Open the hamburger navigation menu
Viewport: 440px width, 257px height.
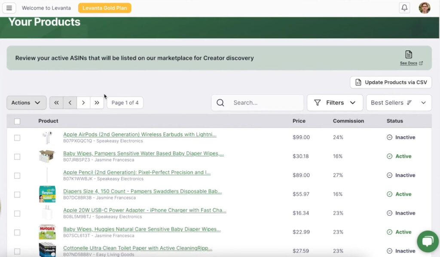tap(9, 8)
